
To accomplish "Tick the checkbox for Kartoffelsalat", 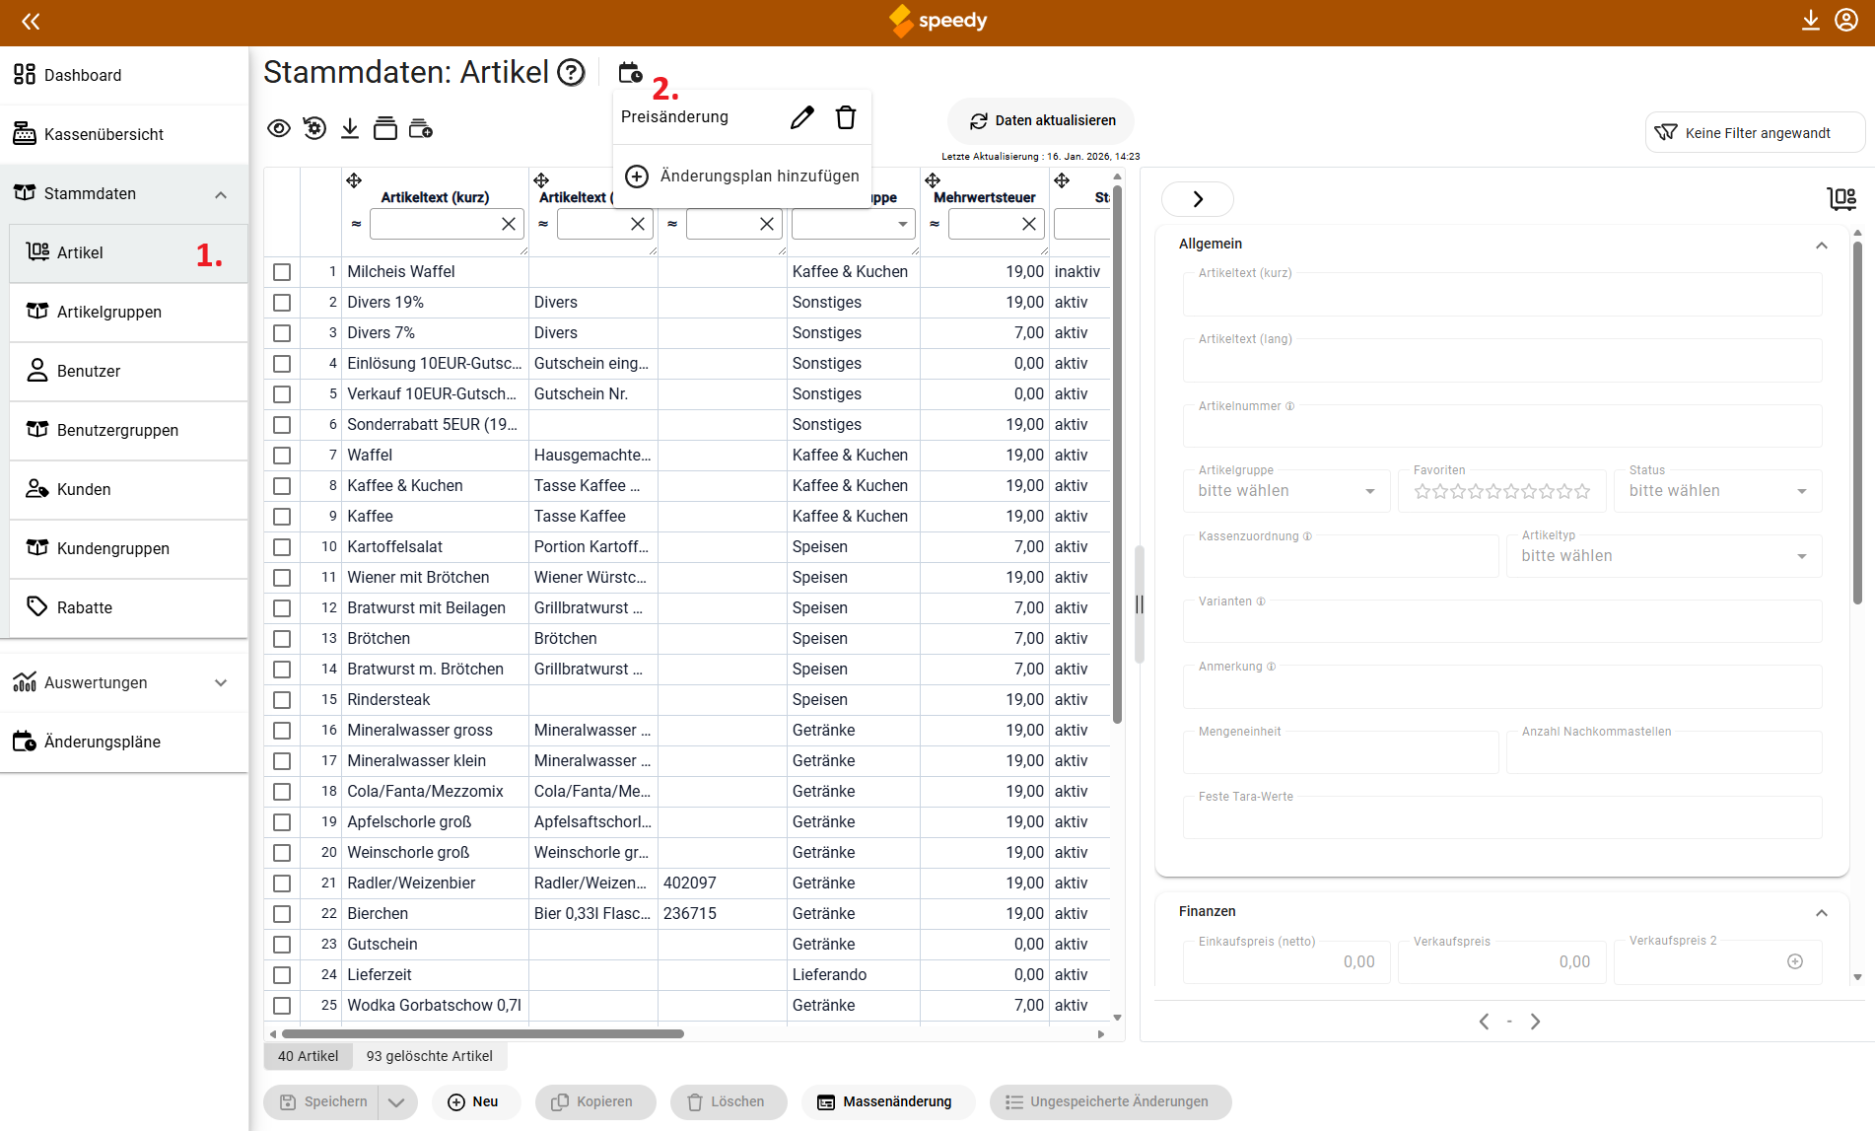I will [x=282, y=547].
